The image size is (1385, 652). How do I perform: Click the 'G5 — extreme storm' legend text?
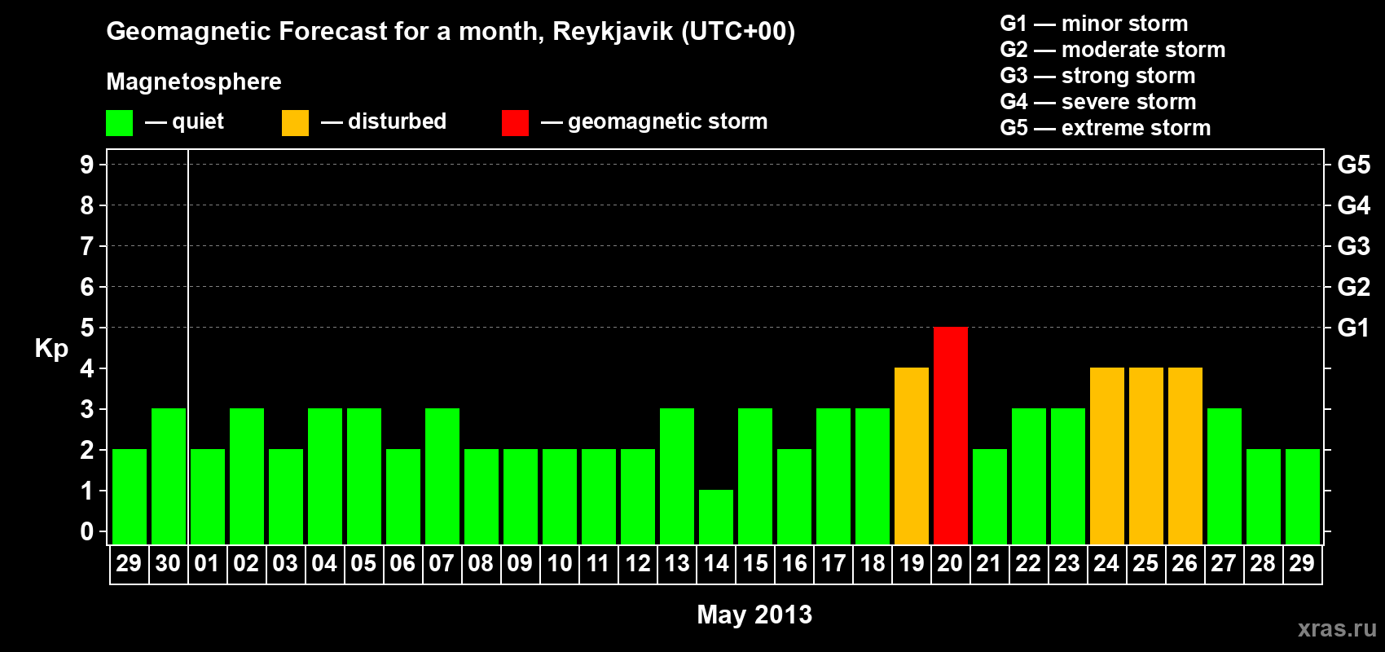1106,128
